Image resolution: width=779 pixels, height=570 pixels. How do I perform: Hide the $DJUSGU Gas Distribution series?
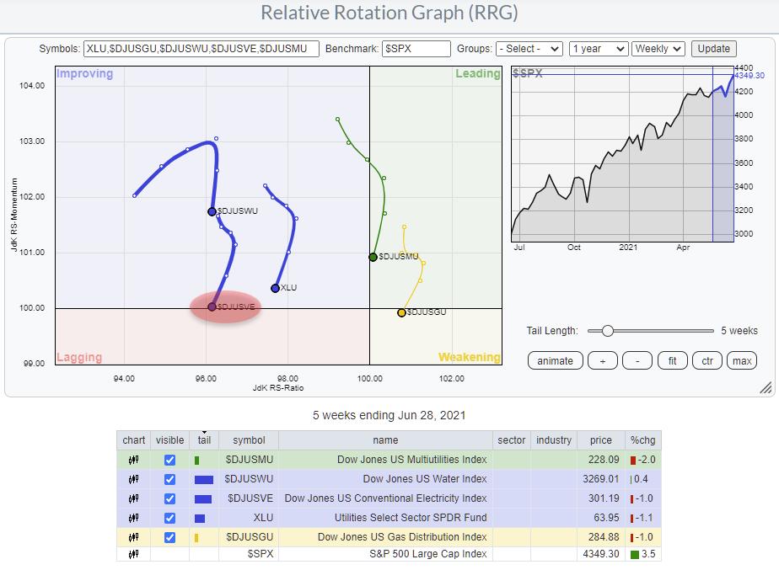[169, 537]
